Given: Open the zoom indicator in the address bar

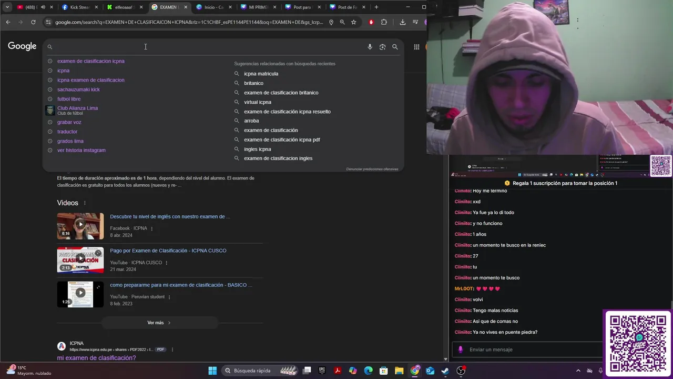Looking at the screenshot, I should 342,22.
